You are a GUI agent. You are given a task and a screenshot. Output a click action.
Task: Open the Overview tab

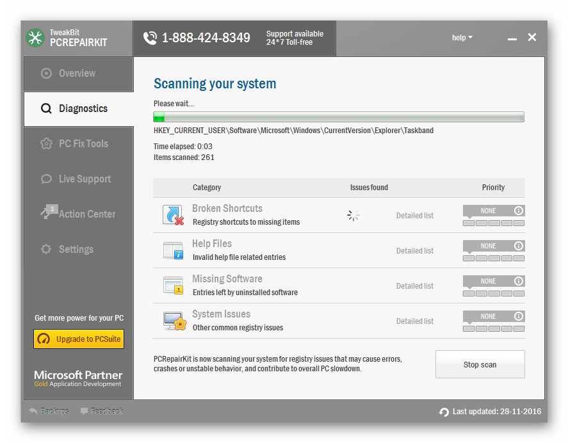(79, 74)
